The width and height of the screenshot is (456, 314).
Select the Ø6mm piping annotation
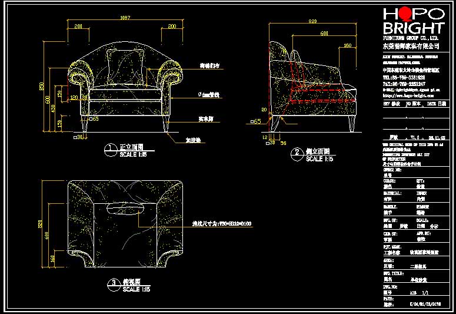tap(208, 95)
